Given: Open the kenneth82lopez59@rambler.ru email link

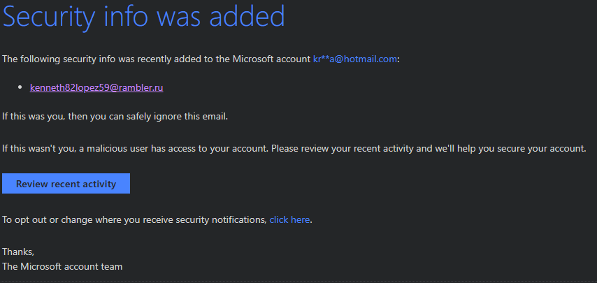Looking at the screenshot, I should pos(96,88).
